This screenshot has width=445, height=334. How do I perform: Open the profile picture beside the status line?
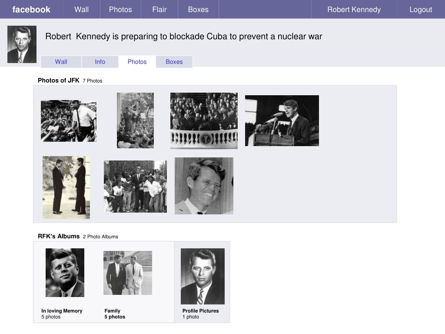coord(22,44)
